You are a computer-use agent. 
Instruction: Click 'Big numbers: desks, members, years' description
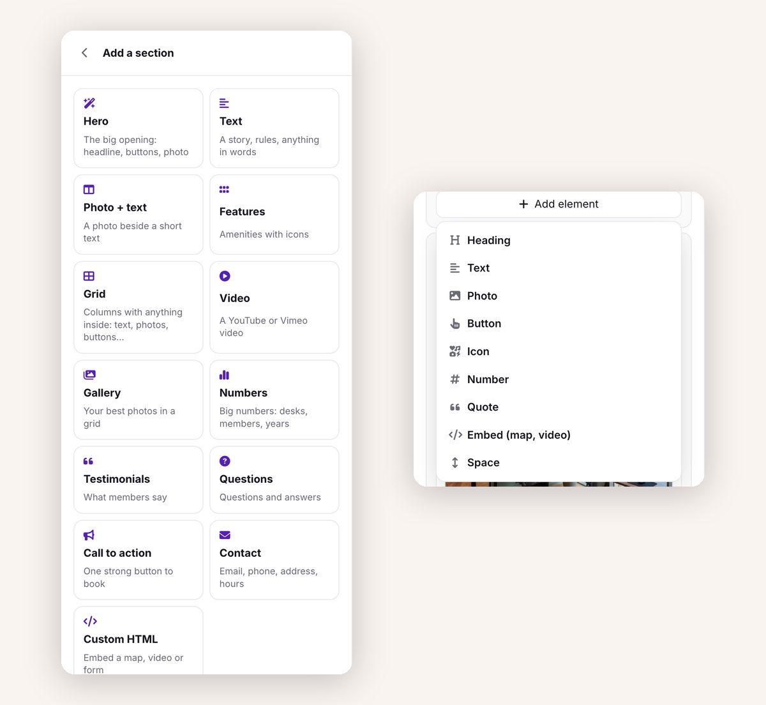point(264,417)
